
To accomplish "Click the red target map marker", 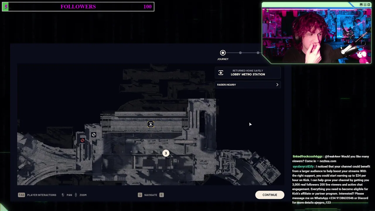I will (x=82, y=140).
